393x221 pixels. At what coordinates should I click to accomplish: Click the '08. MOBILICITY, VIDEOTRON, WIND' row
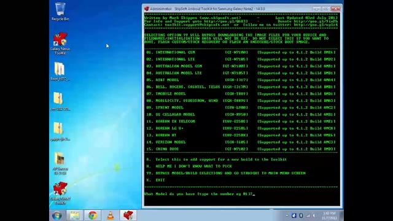click(x=241, y=101)
